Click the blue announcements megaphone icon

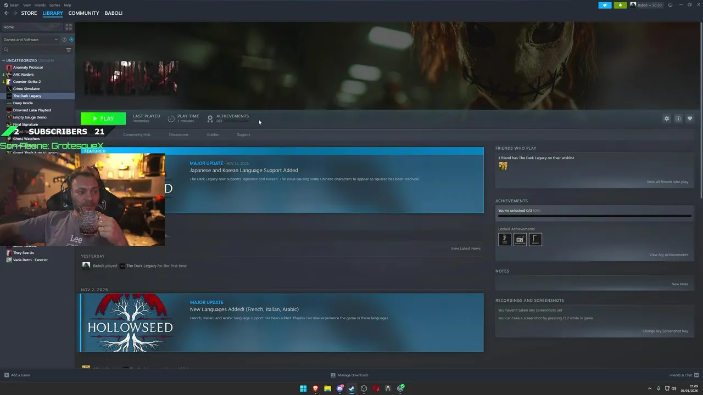click(x=605, y=5)
